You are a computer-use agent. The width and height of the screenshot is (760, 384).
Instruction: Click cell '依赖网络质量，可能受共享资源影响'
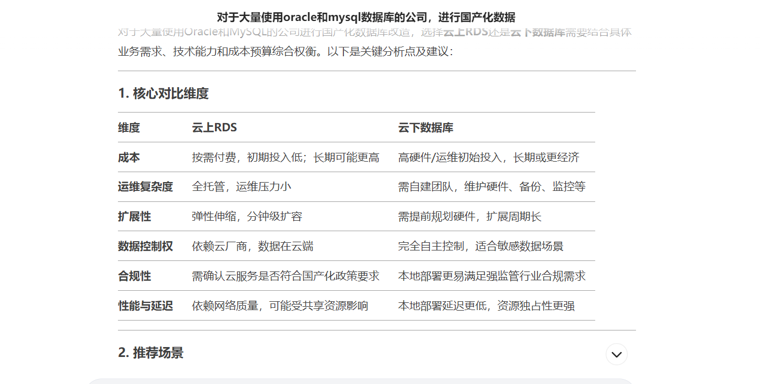[x=280, y=306]
